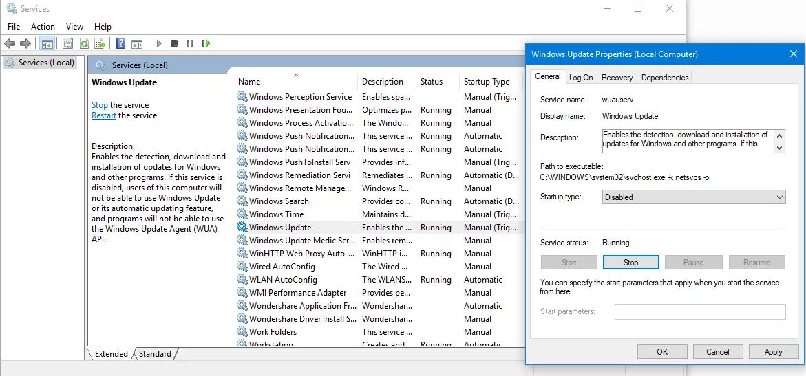
Task: Click the Restart the service link
Action: point(104,115)
